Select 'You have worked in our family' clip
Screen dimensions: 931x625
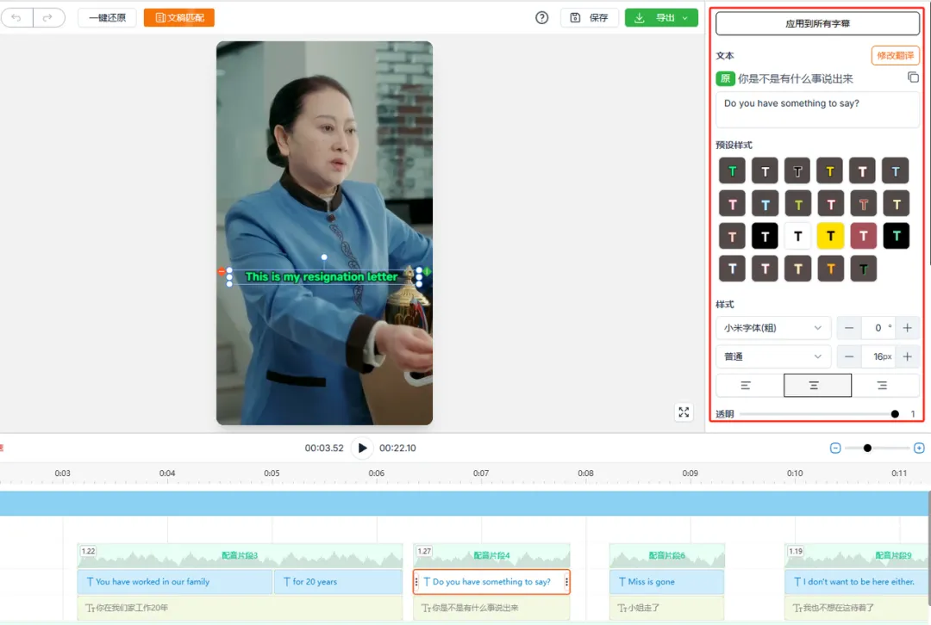click(174, 582)
